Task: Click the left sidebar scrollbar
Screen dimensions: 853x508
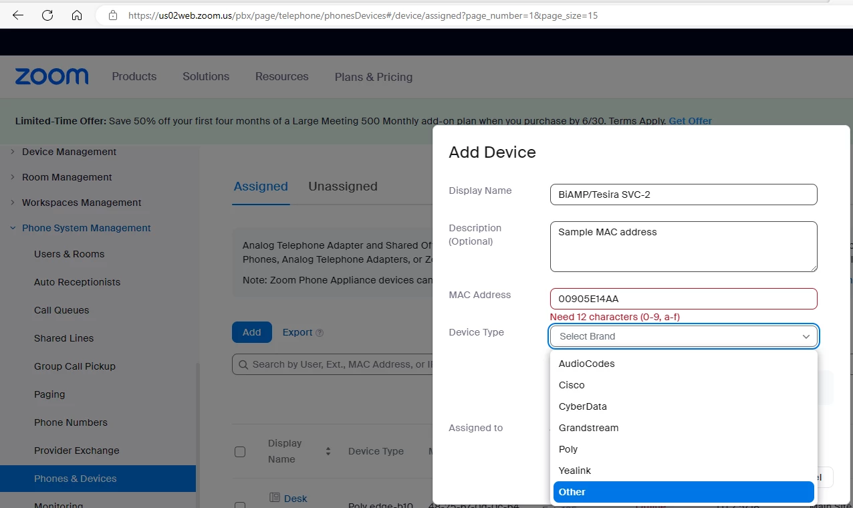Action: coord(197,434)
